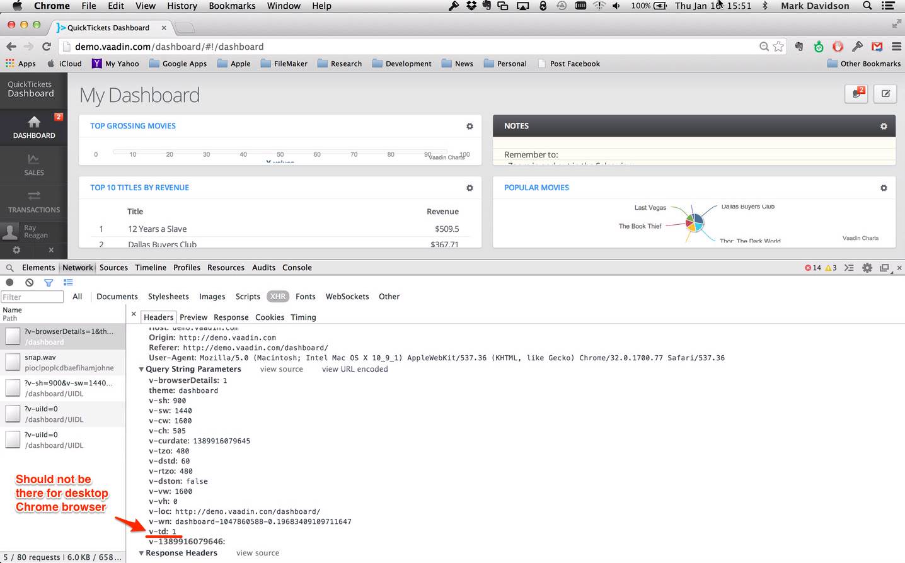
Task: Switch to the Console panel in DevTools
Action: 297,267
